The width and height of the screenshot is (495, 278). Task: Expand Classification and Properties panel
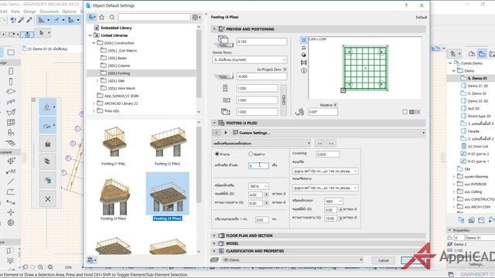tap(214, 251)
